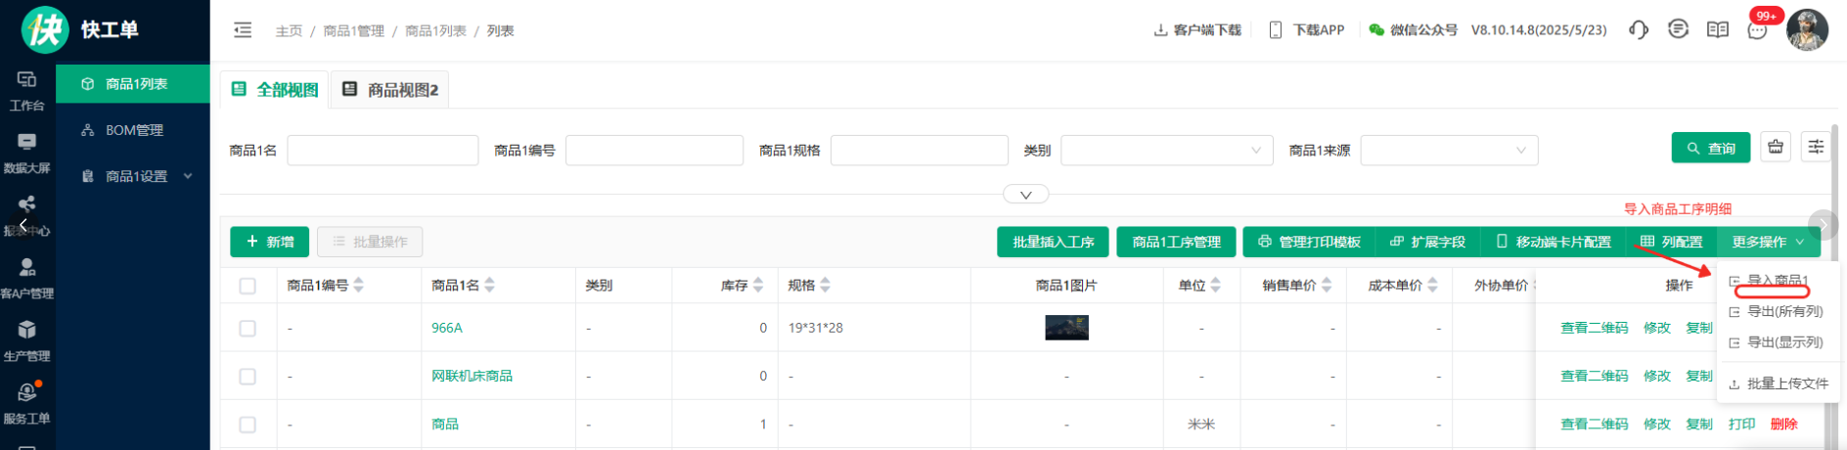Screen dimensions: 1847x450
Task: Check the row checkbox for 966A
Action: click(x=248, y=329)
